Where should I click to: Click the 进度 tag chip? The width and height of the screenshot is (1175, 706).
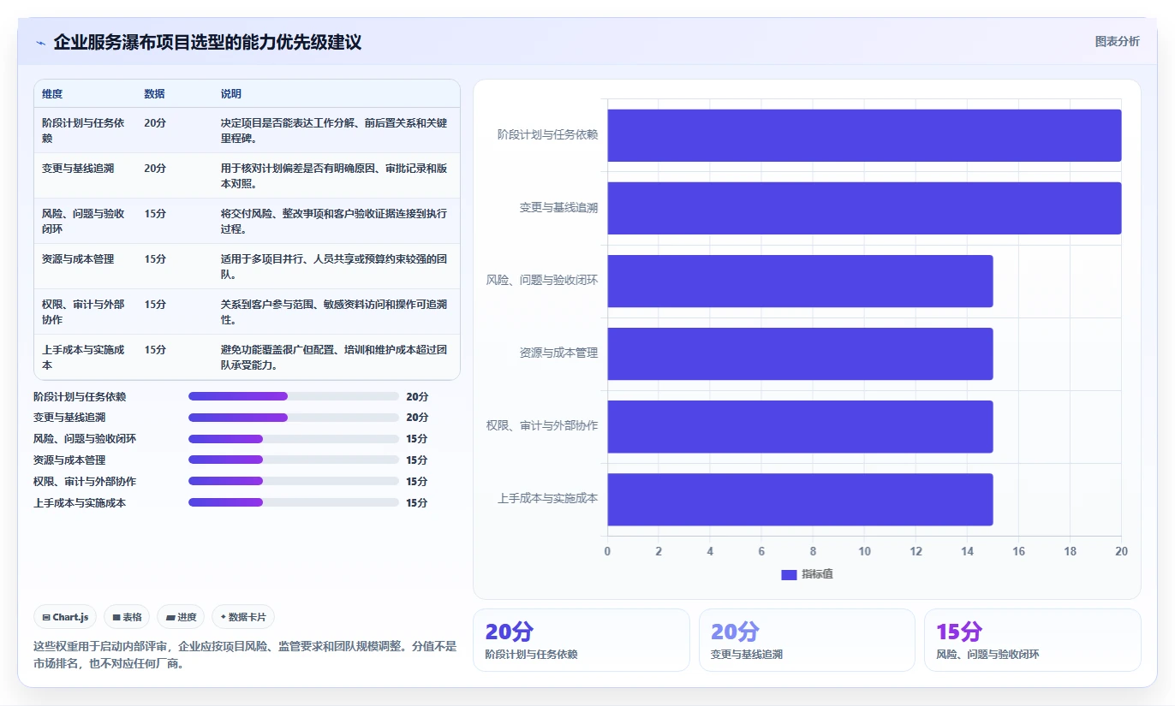coord(181,617)
